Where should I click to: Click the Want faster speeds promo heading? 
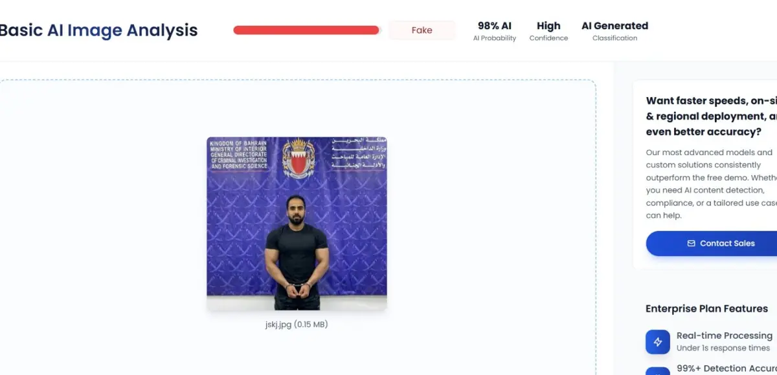tap(712, 116)
